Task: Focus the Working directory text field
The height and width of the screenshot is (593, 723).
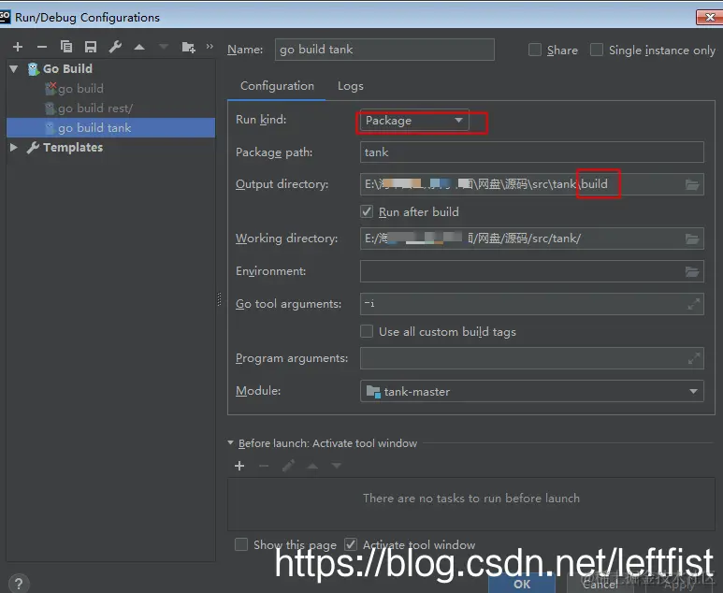Action: (521, 239)
